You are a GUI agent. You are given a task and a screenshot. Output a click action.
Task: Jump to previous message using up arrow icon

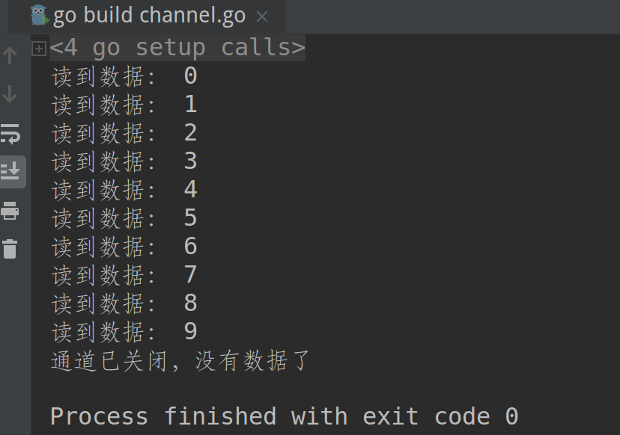(x=9, y=54)
